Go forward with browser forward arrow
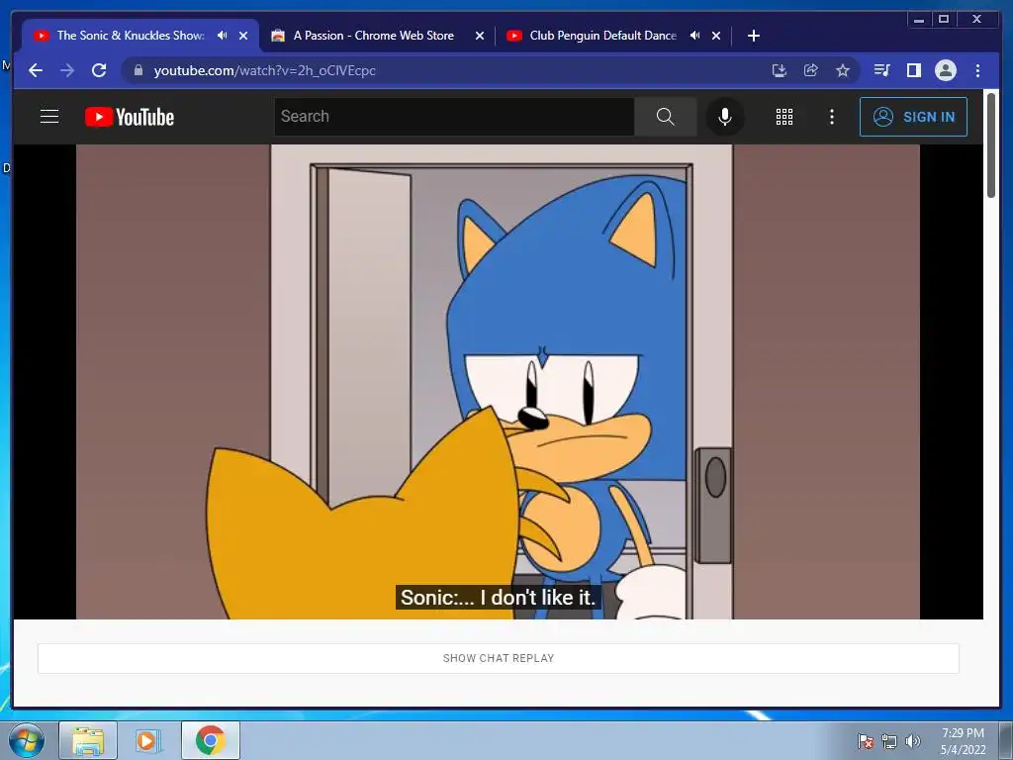The height and width of the screenshot is (760, 1013). point(67,70)
